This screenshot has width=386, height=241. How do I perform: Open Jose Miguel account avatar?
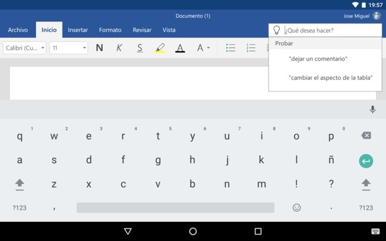pos(376,16)
